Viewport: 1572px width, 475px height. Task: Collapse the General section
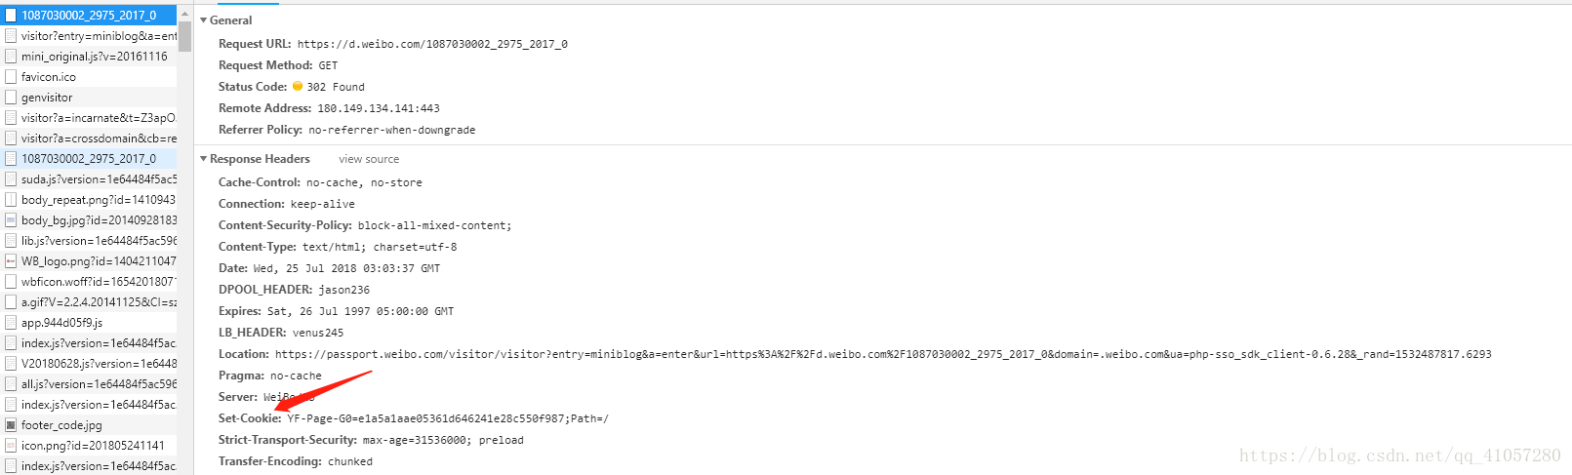click(204, 20)
